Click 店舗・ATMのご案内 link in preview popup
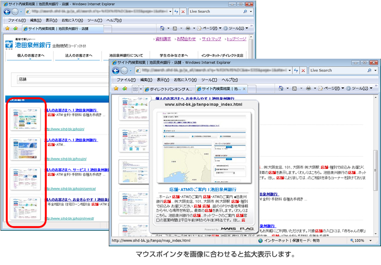This screenshot has height=265, width=381. click(203, 189)
